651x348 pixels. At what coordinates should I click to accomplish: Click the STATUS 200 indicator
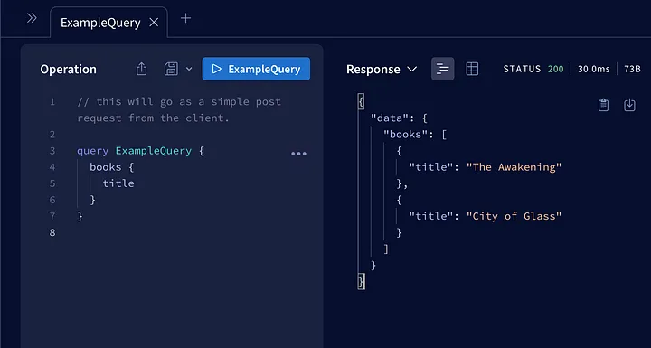(x=533, y=69)
